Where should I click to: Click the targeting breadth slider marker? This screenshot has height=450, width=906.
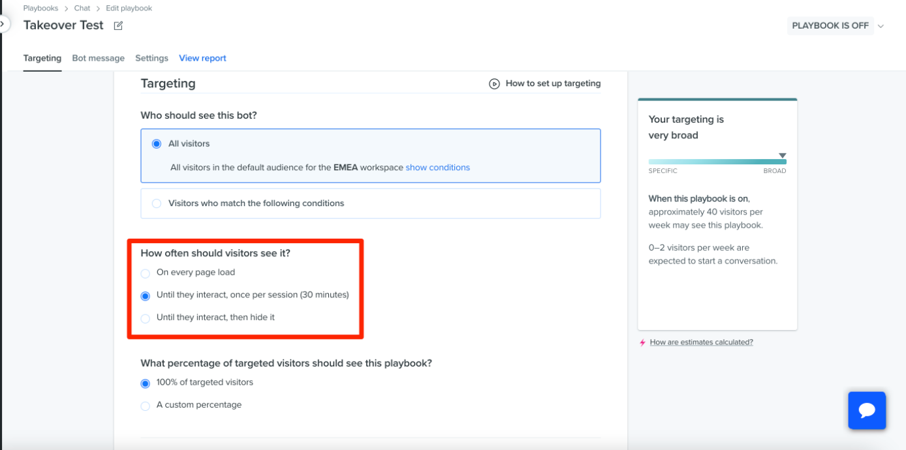[x=782, y=155]
